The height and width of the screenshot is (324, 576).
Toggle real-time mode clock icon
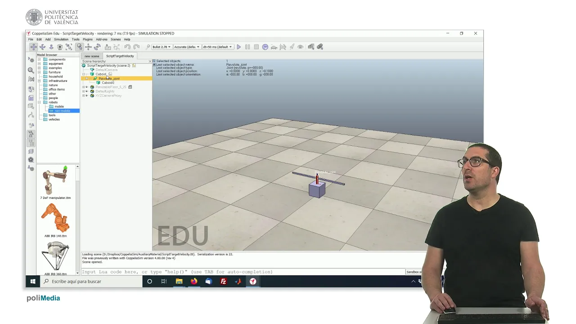click(265, 47)
